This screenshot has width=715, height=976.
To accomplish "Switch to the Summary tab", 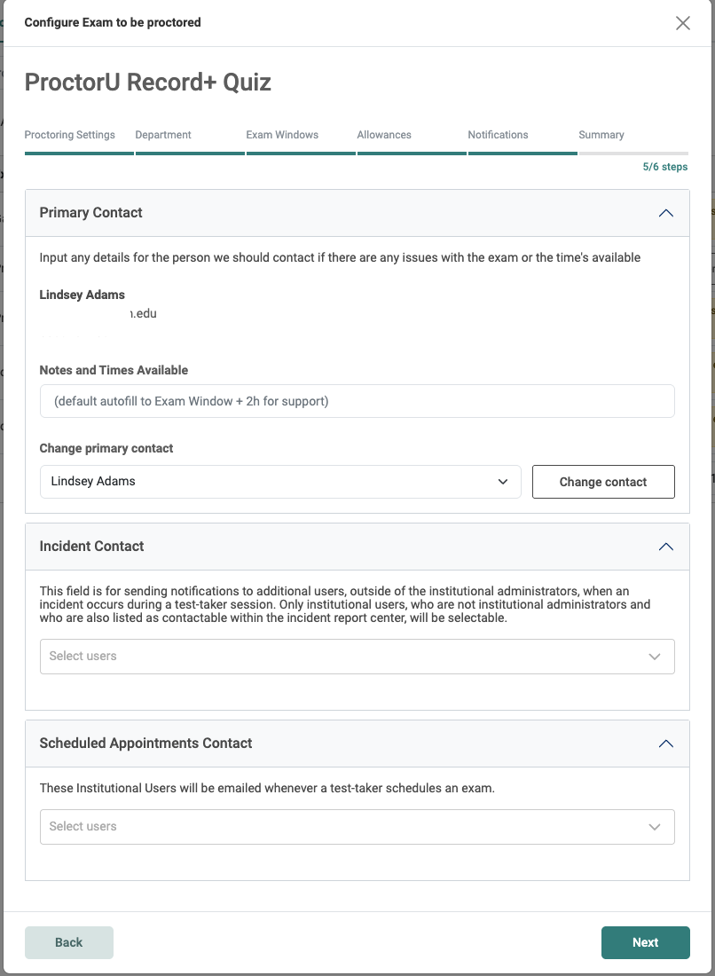I will click(x=601, y=135).
